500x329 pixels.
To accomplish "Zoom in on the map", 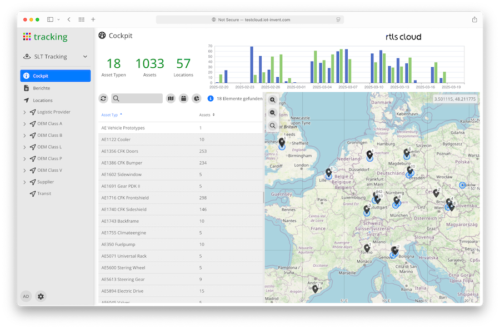I will (272, 100).
